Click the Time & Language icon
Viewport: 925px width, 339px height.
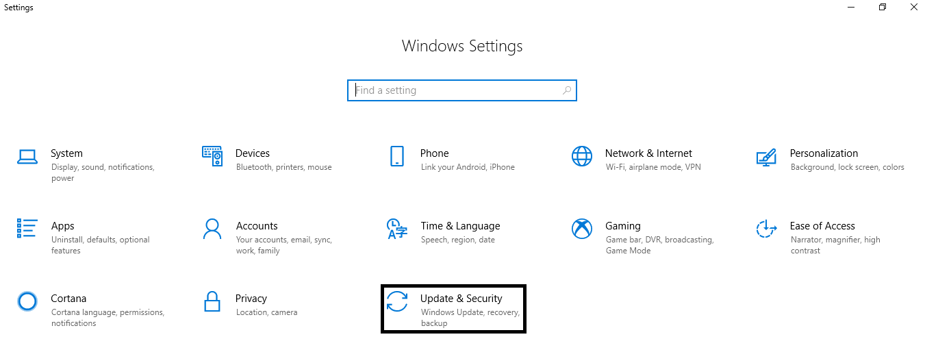(397, 229)
